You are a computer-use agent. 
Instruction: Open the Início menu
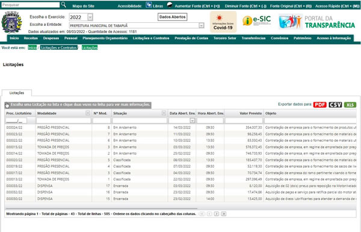pos(14,38)
